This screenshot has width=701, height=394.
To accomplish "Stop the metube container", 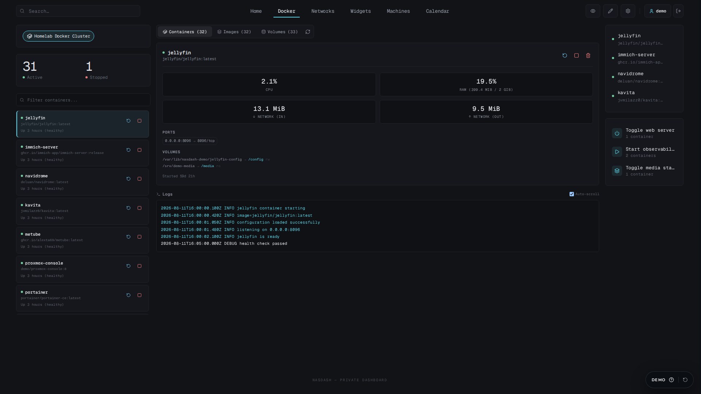I will coord(139,237).
